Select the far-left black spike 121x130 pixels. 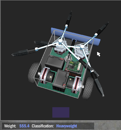24,52
